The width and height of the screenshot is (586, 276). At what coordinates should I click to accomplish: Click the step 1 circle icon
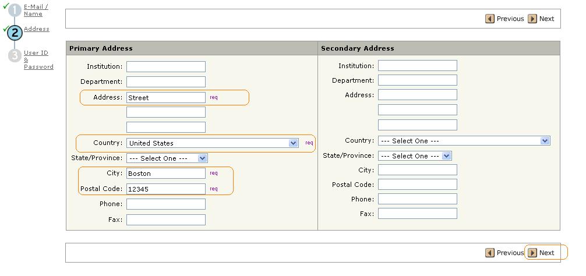[x=15, y=10]
